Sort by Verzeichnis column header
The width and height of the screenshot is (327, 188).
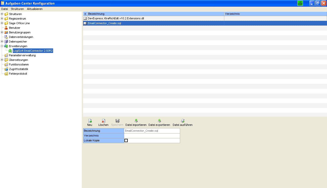[276, 14]
